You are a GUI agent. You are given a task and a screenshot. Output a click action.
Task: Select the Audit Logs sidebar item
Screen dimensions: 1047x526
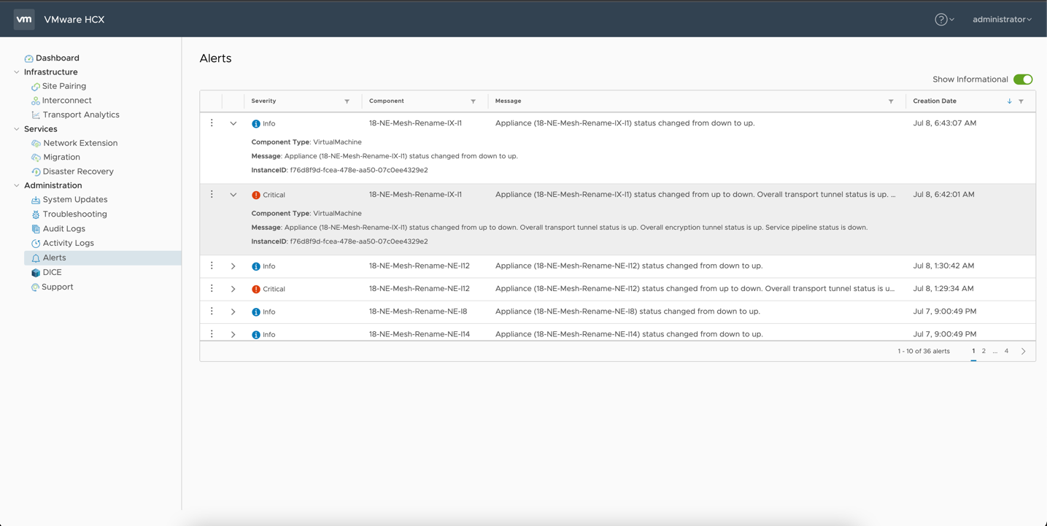(63, 228)
